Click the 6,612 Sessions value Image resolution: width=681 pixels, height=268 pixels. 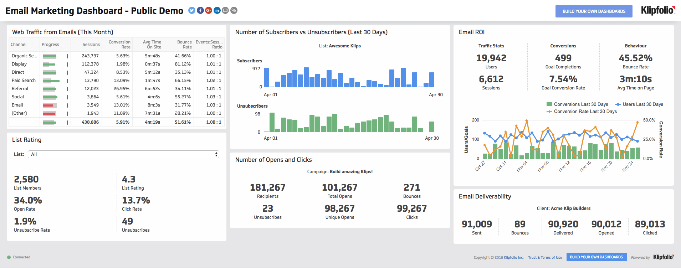point(491,79)
